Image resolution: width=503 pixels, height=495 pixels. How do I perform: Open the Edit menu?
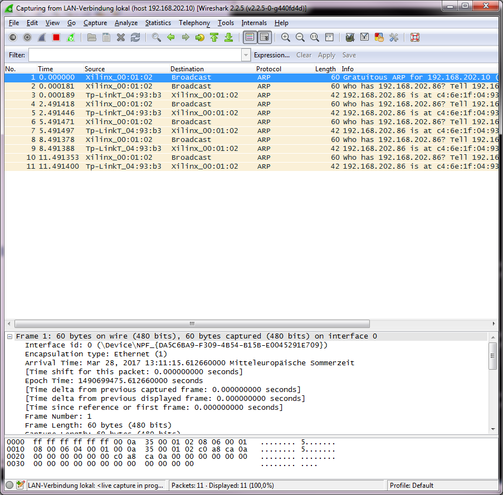(32, 23)
